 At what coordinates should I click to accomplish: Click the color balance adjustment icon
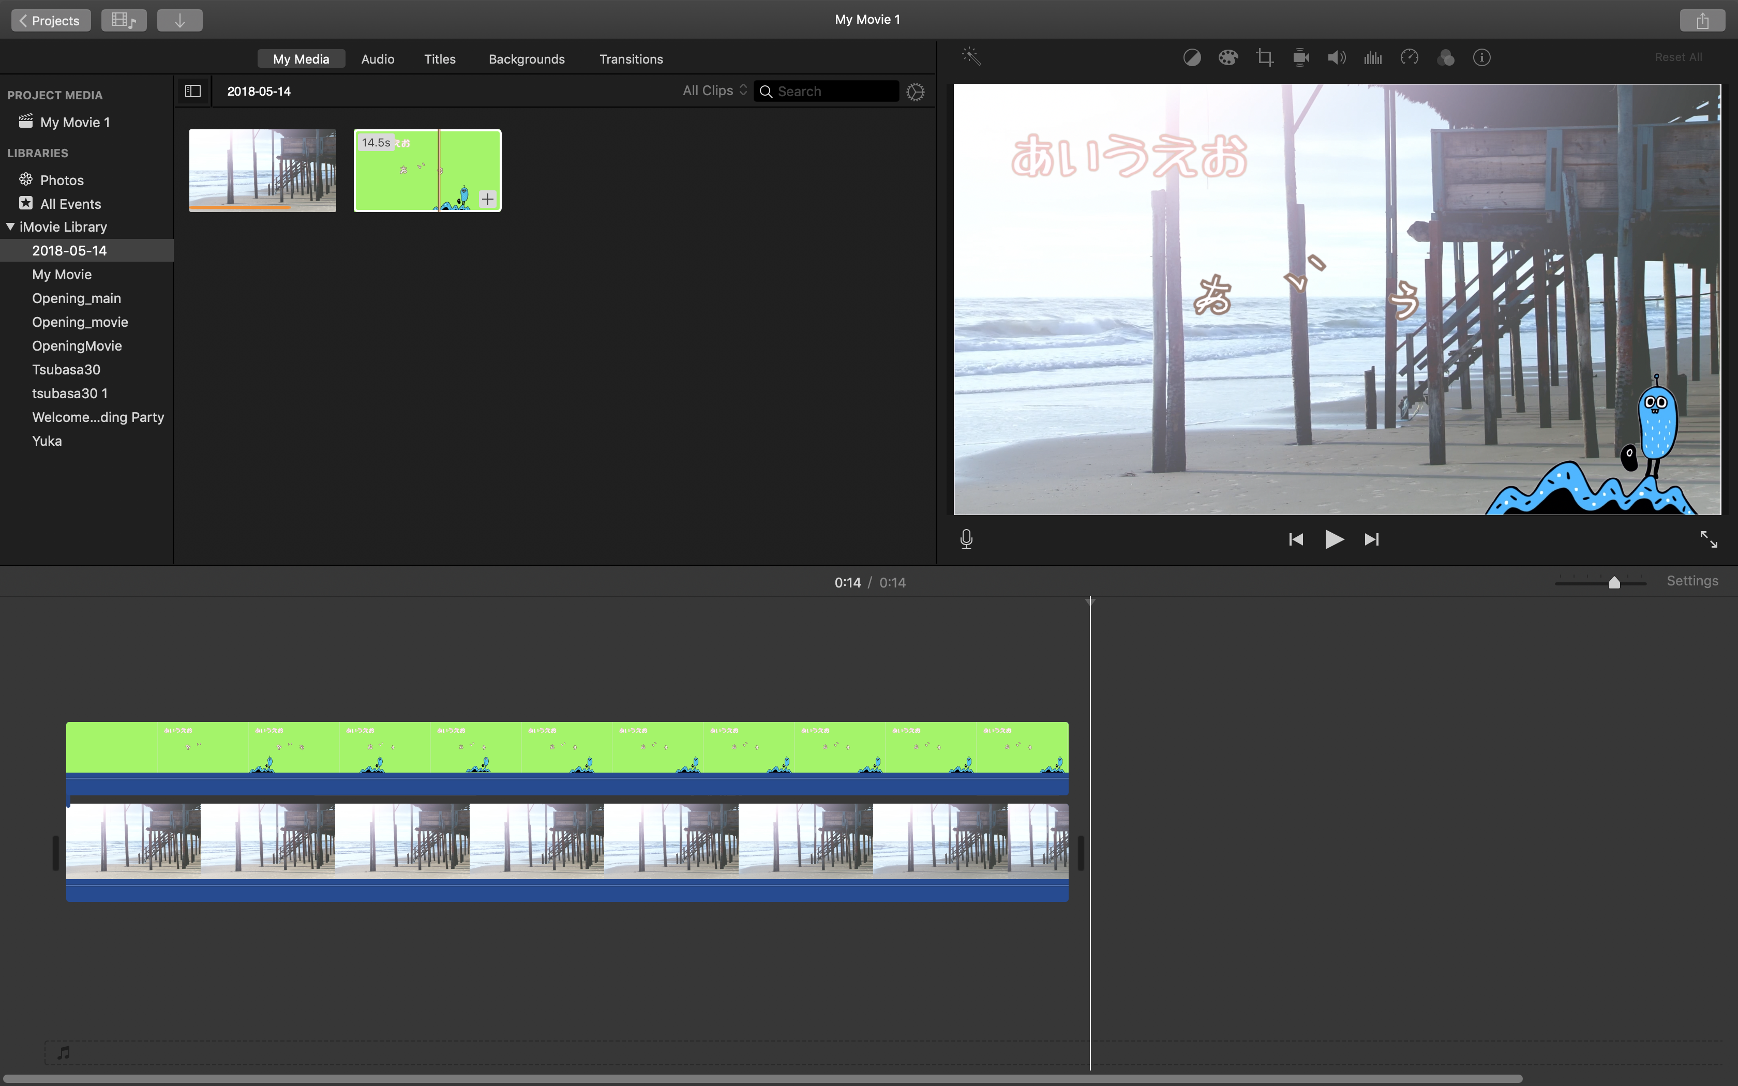coord(1189,57)
